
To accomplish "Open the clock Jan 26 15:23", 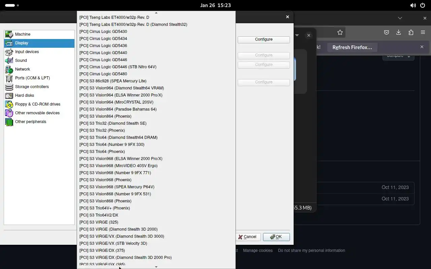I will coord(215,5).
